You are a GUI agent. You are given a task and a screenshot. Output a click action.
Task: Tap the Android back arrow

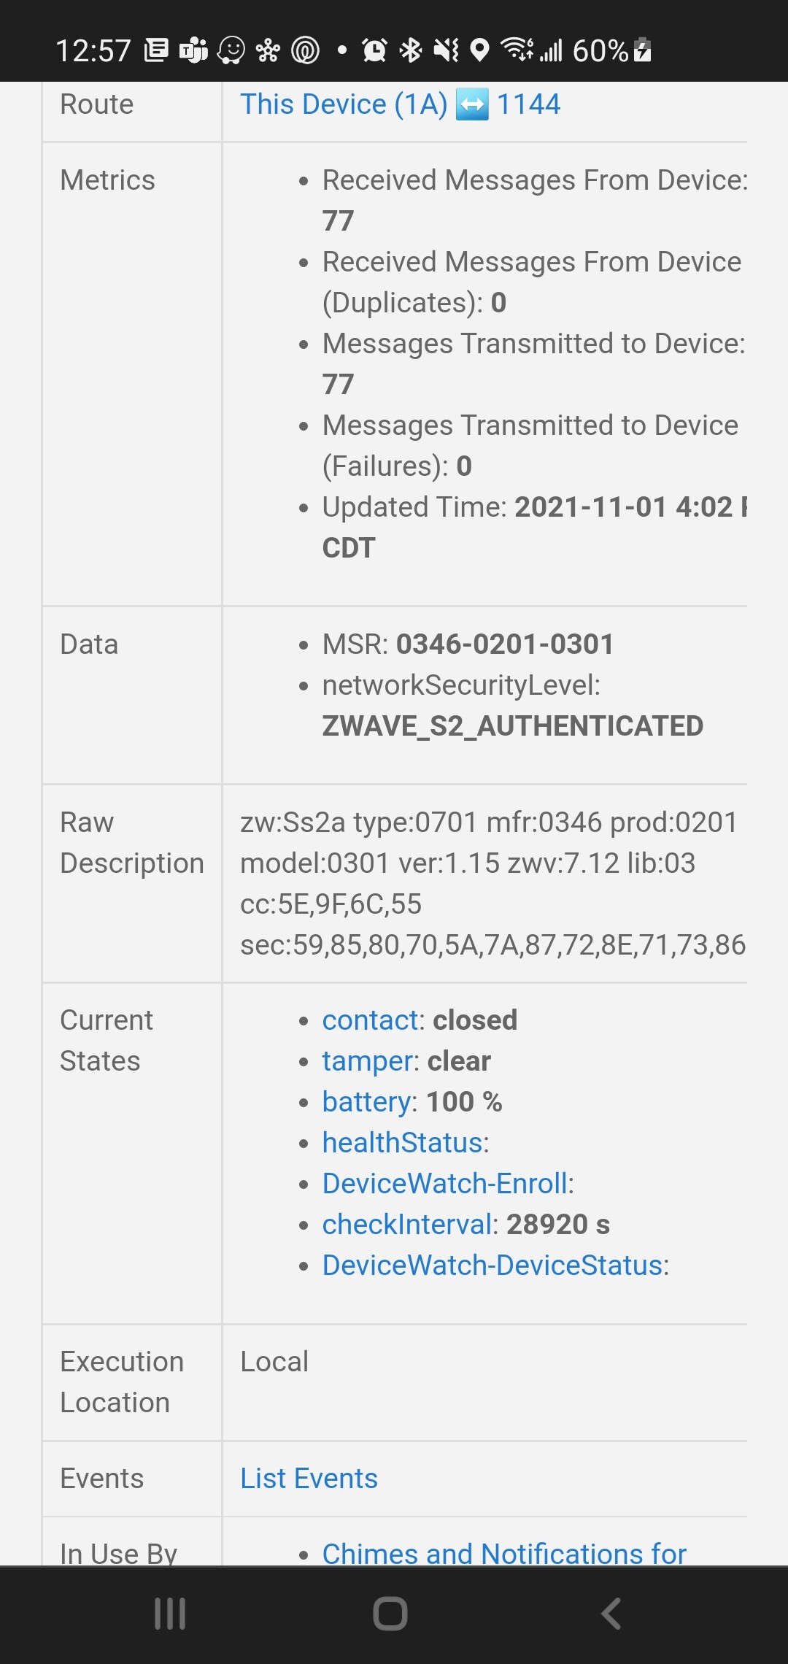611,1614
